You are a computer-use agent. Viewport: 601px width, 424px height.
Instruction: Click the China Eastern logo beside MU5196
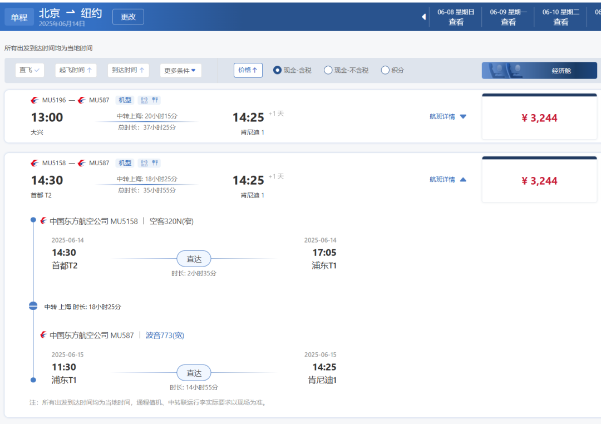35,100
